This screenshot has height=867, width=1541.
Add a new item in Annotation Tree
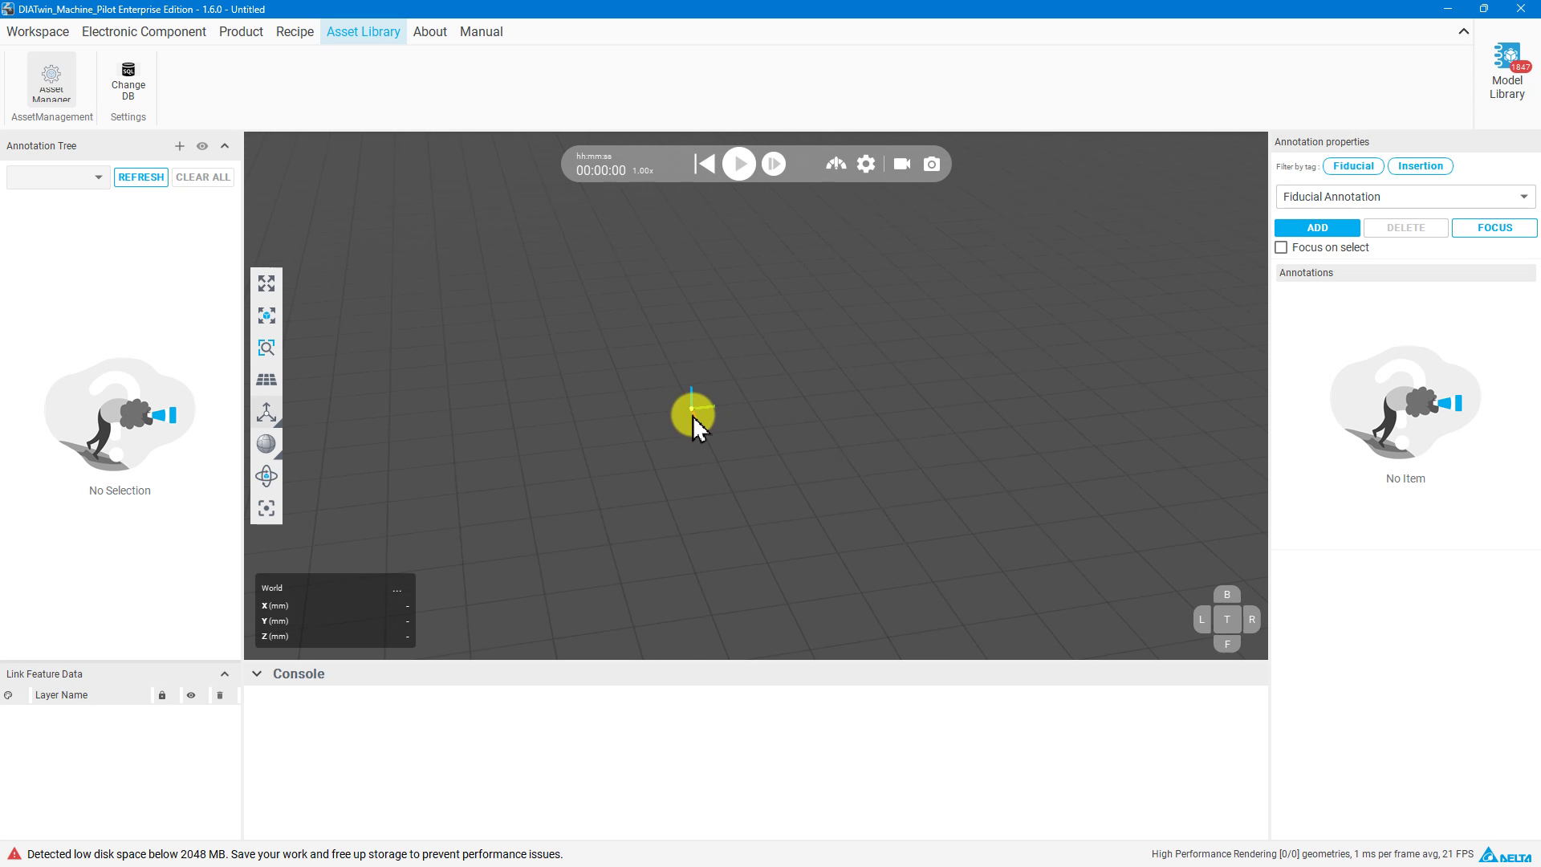pos(180,146)
